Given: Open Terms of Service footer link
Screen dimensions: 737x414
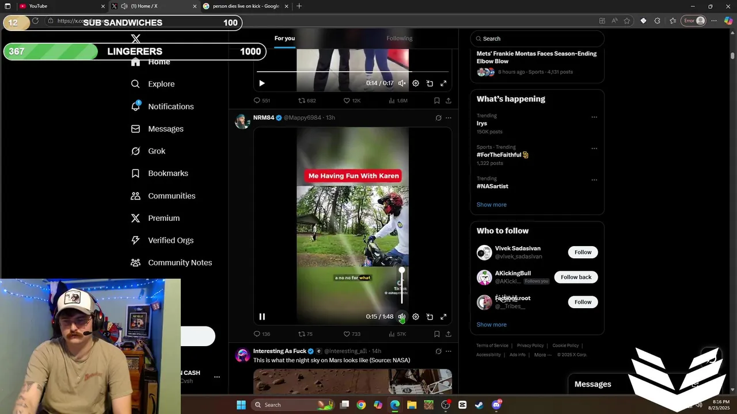Looking at the screenshot, I should pyautogui.click(x=492, y=346).
